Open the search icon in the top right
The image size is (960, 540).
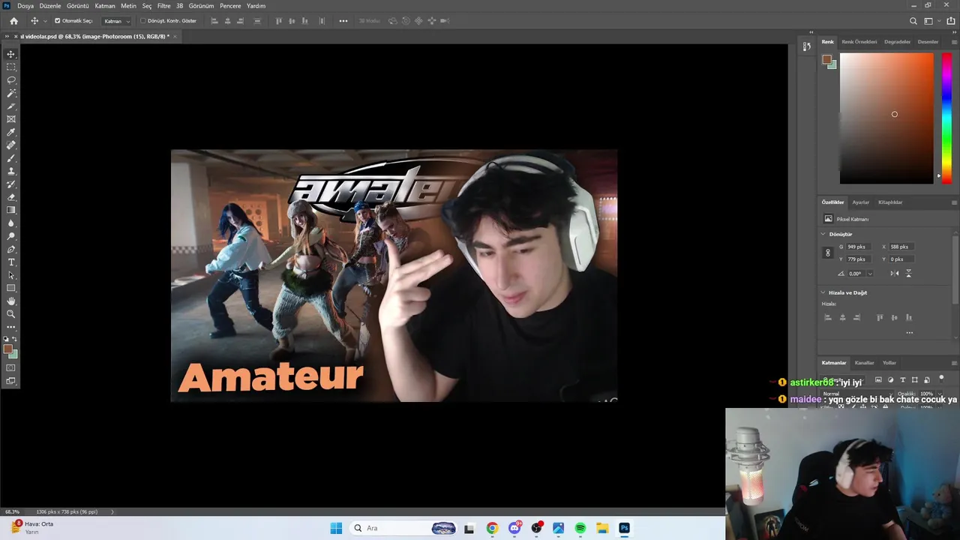click(913, 21)
